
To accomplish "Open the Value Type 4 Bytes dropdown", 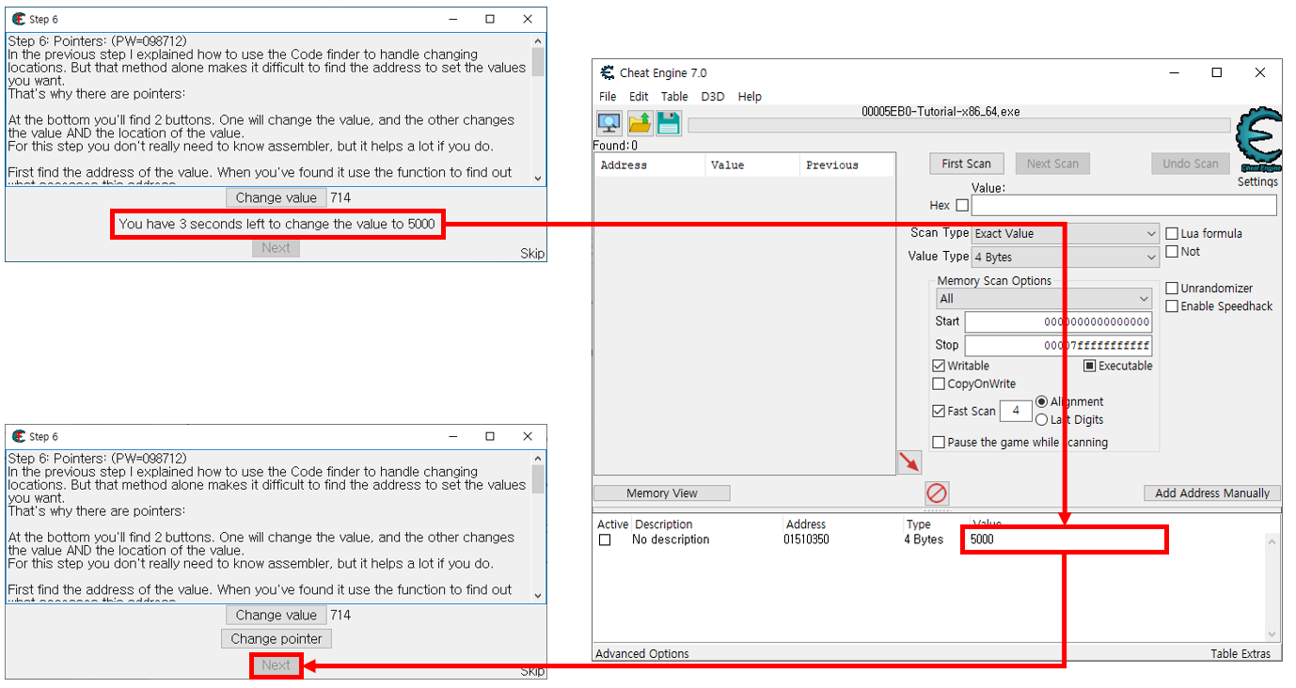I will click(1066, 257).
